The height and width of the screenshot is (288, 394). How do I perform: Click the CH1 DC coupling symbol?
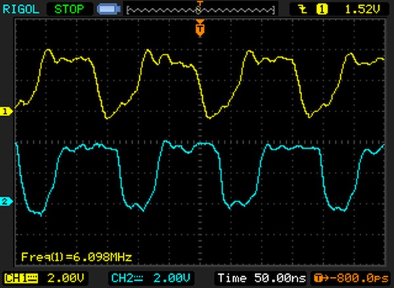(x=32, y=277)
